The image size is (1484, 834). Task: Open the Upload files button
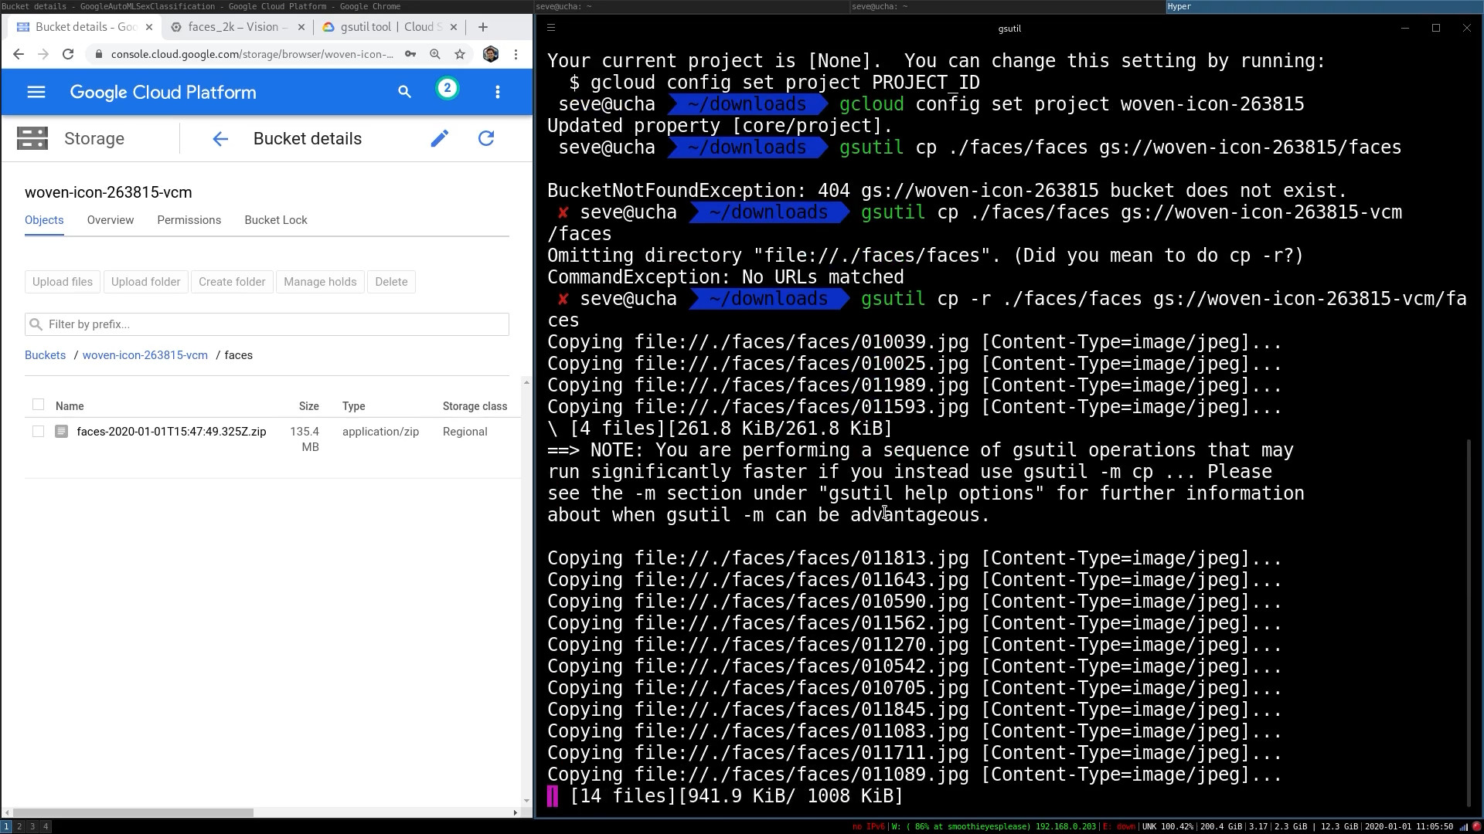pyautogui.click(x=62, y=281)
